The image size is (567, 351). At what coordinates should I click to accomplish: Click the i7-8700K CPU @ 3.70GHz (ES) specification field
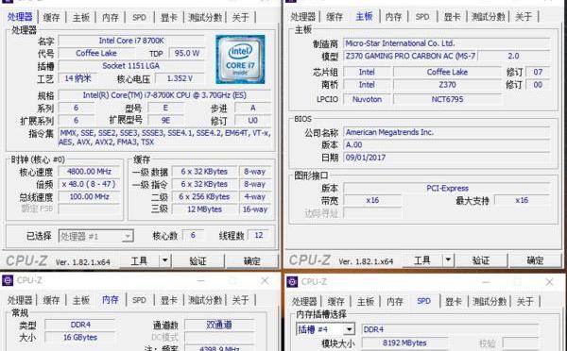pyautogui.click(x=164, y=95)
